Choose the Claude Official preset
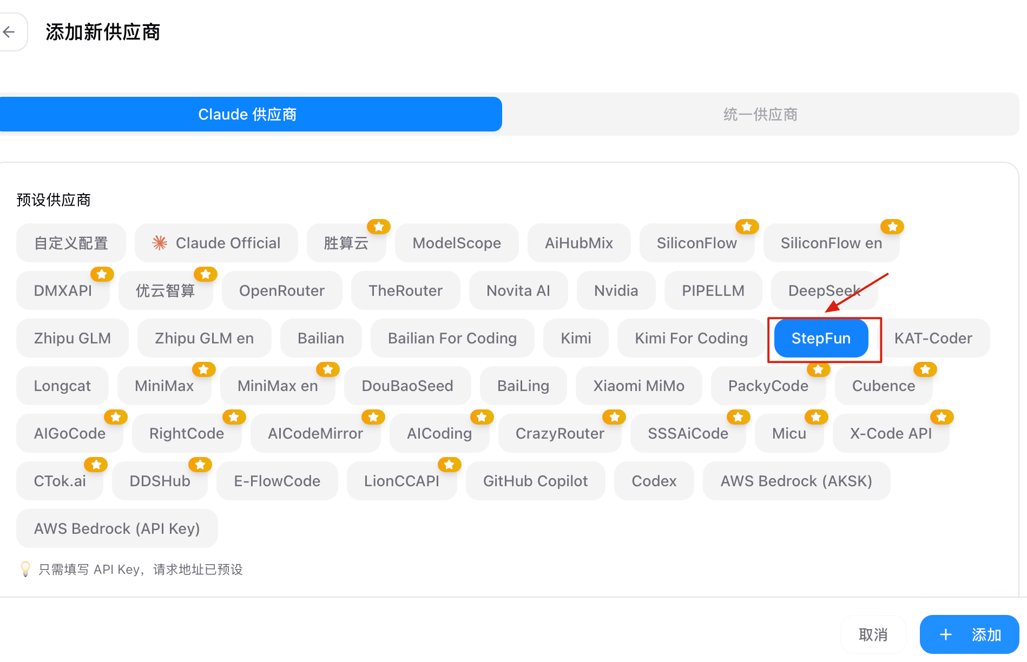The width and height of the screenshot is (1027, 662). [216, 243]
